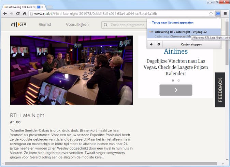Open the Vooruitkijken menu item
Screen dimensions: 230x167
pos(77,25)
